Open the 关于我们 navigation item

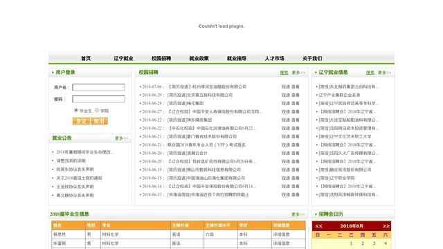tap(312, 58)
